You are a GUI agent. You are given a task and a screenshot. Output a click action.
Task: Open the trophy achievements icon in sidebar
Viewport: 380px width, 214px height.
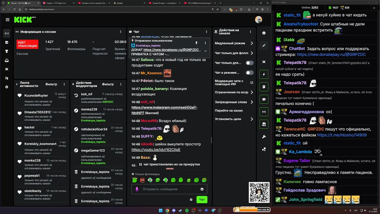click(7, 51)
